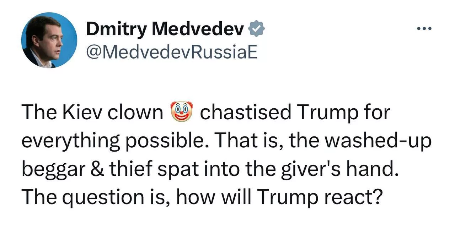Open the @MedvedevRussiaE handle link
The image size is (455, 229).
click(171, 53)
